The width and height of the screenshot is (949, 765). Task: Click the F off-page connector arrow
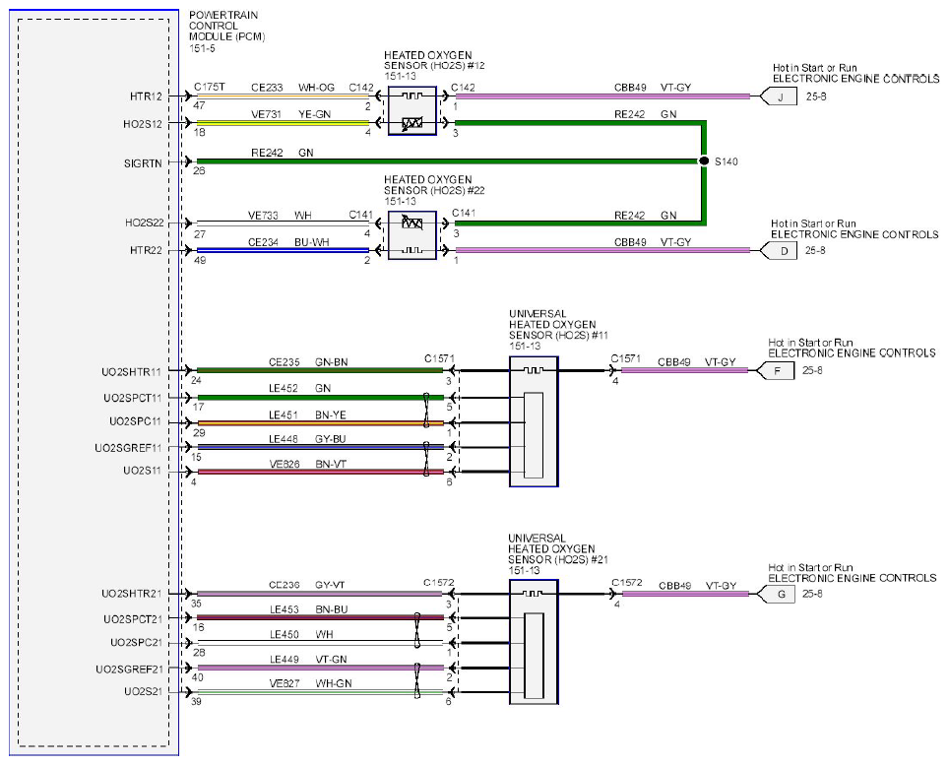pyautogui.click(x=776, y=370)
